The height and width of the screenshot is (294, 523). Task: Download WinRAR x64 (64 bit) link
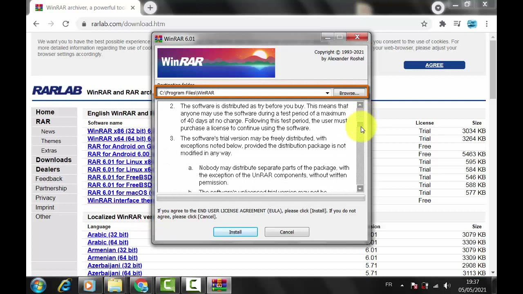[x=119, y=139]
